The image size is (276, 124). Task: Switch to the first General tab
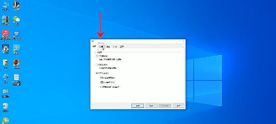[x=94, y=46]
